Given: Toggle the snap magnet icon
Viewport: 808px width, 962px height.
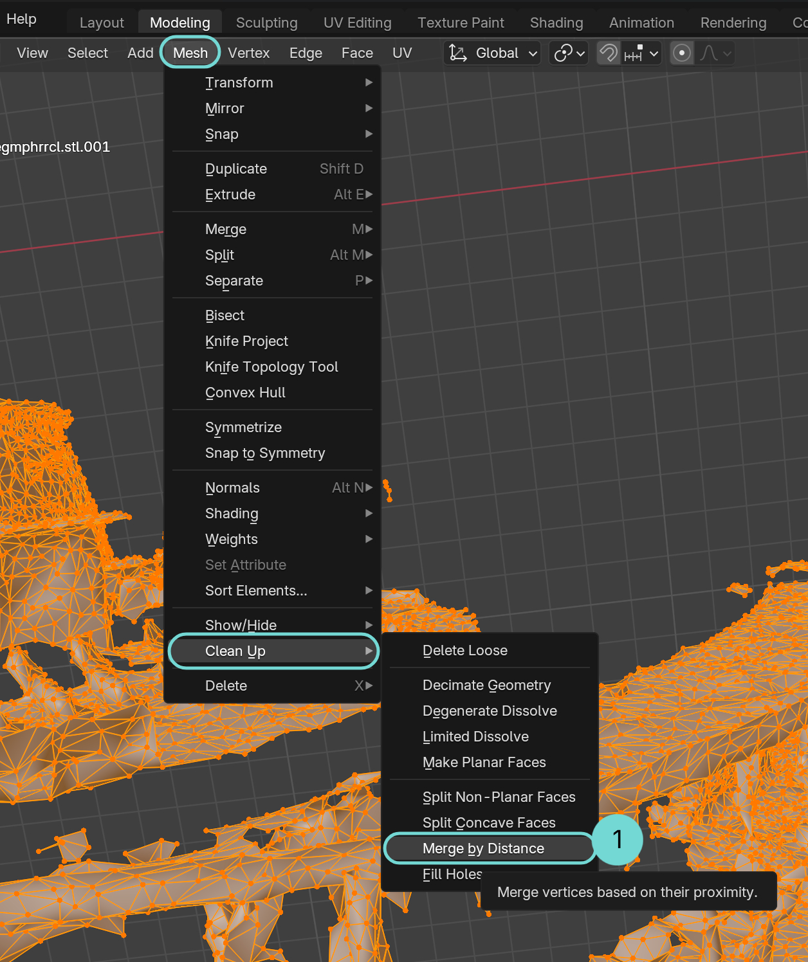Looking at the screenshot, I should coord(608,53).
